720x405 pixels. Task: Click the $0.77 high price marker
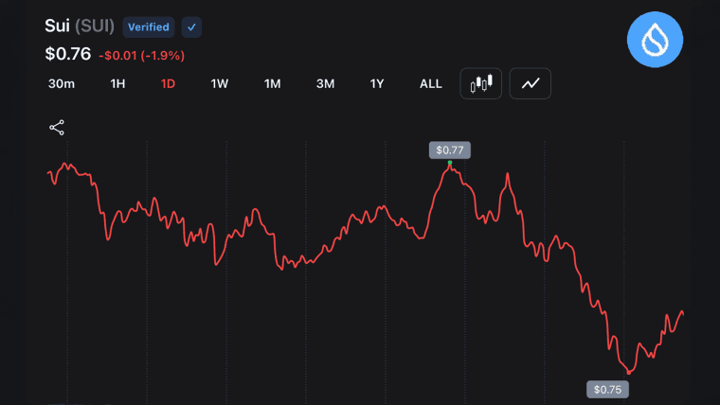pos(450,150)
